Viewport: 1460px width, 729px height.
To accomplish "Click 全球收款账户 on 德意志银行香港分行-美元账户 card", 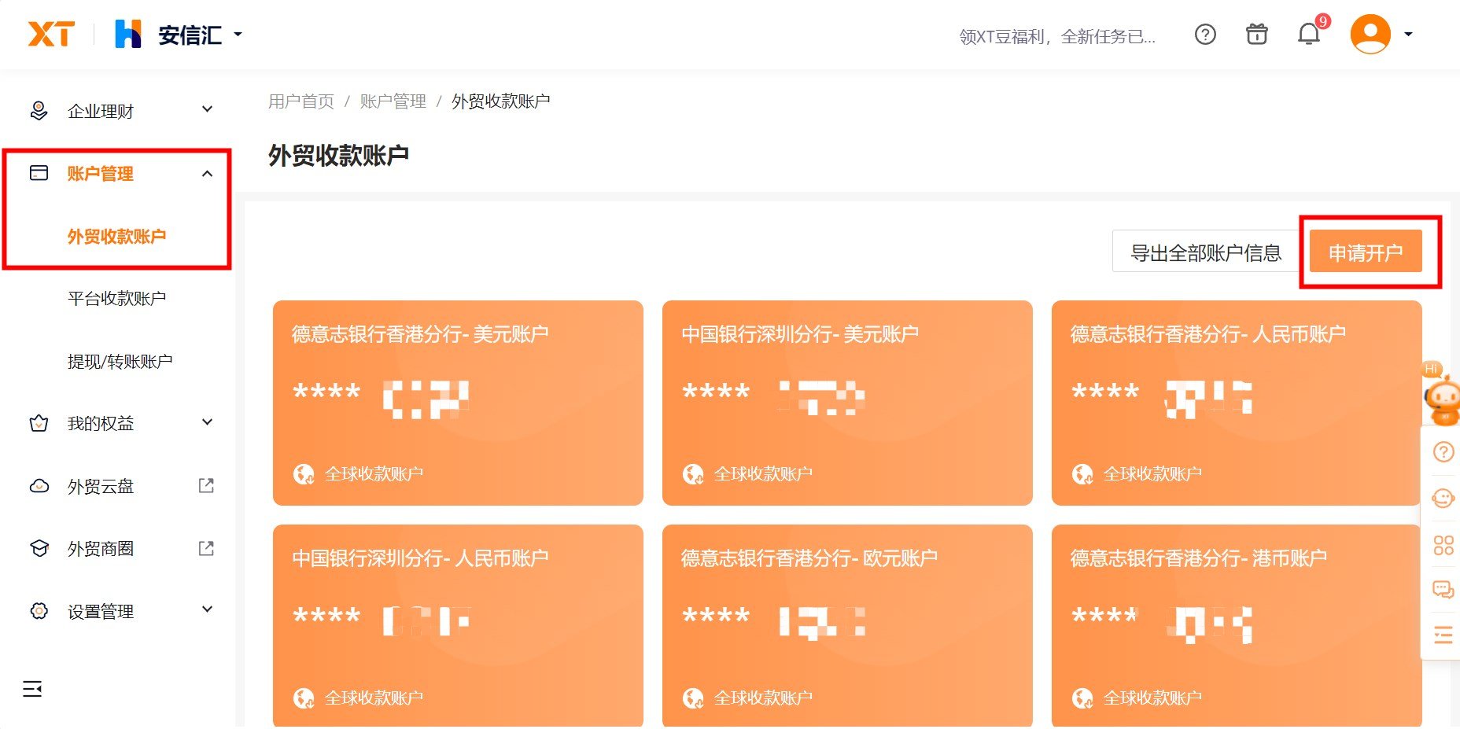I will (374, 474).
